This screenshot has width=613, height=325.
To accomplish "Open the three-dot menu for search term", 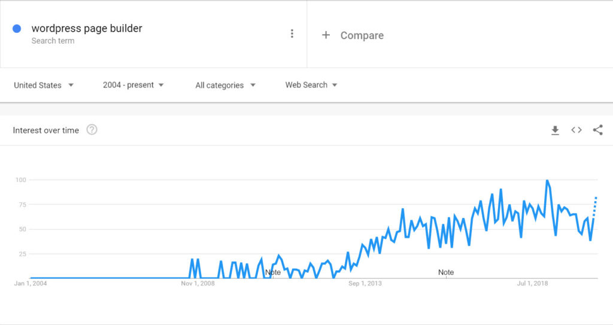I will [x=292, y=34].
